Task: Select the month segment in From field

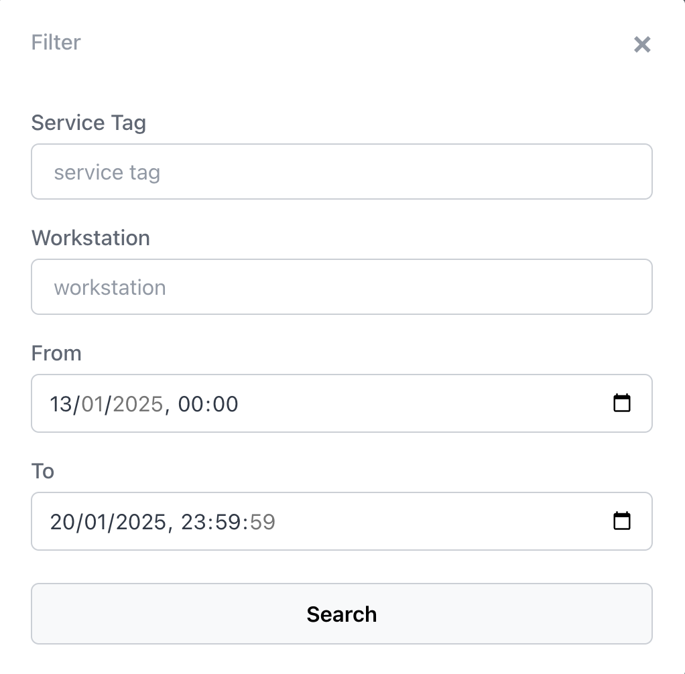Action: click(x=96, y=404)
